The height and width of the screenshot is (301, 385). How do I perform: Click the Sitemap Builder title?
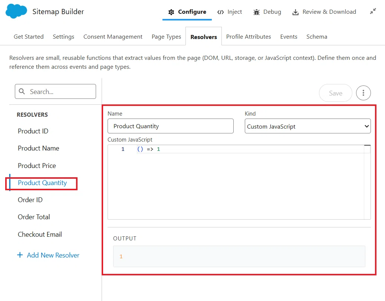click(58, 12)
